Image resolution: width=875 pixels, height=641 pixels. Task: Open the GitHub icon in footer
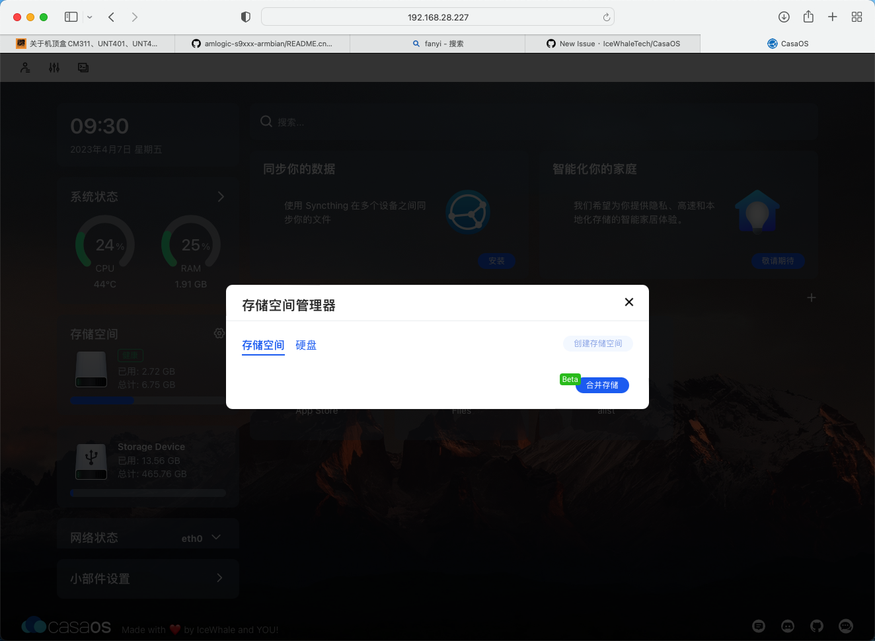point(817,626)
